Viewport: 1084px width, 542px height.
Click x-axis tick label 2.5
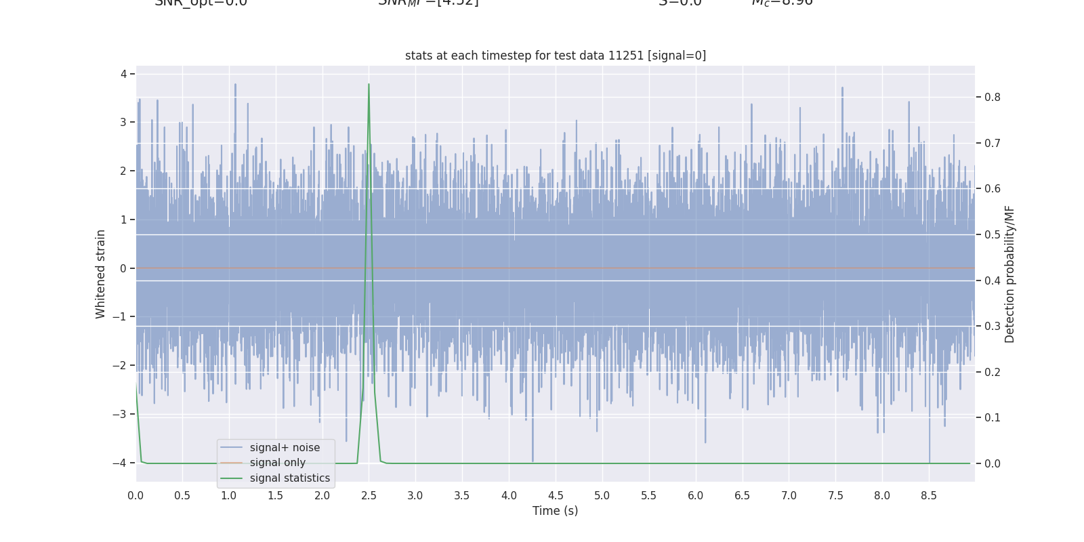[369, 496]
